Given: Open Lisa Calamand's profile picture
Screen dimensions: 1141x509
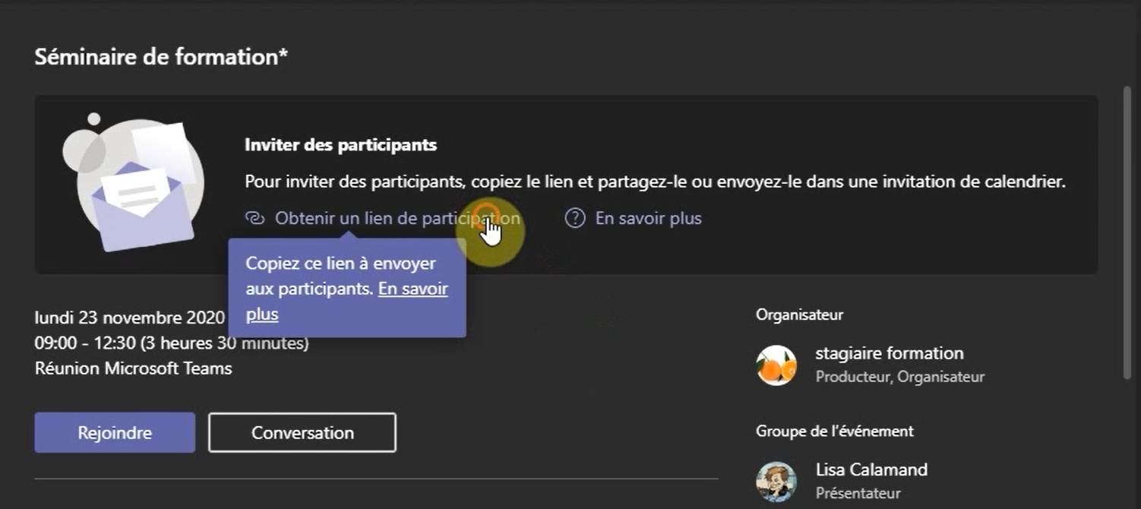Looking at the screenshot, I should coord(776,482).
